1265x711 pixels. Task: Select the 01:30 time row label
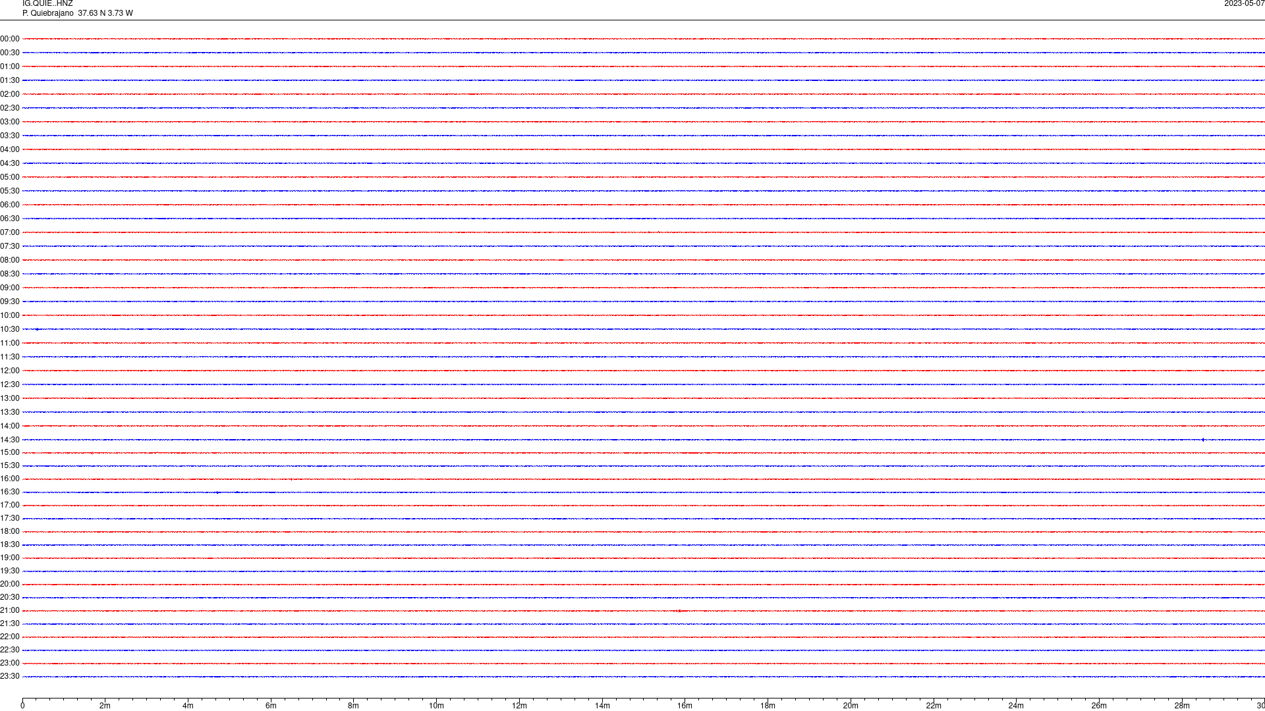(x=10, y=80)
